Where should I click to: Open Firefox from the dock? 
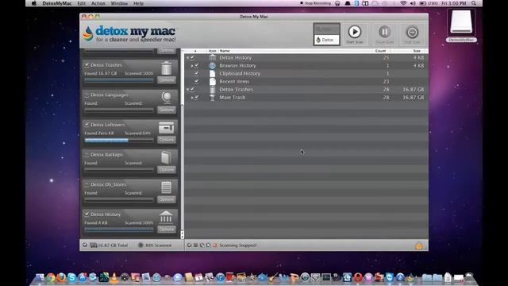tap(61, 277)
